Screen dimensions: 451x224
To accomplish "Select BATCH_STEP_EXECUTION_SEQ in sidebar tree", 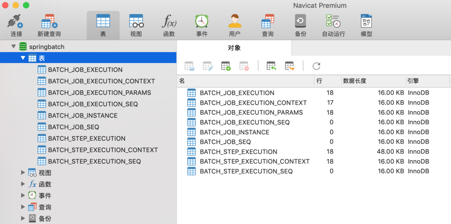I will [94, 162].
